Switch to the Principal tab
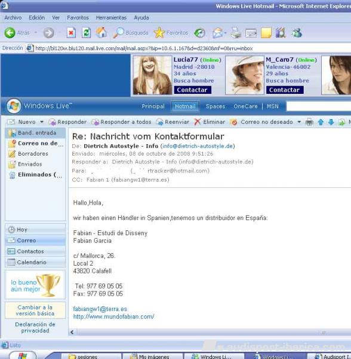Screen dimensions: 351x359 click(153, 107)
